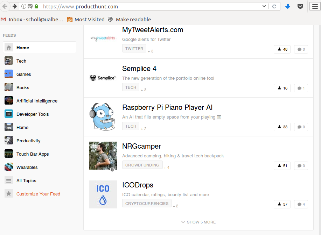321x235 pixels.
Task: Open the Artificial Intelligence feed
Action: click(x=37, y=101)
